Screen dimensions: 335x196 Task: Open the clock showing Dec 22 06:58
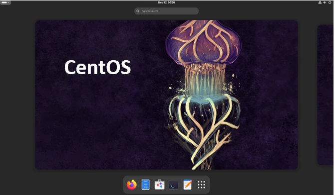tap(167, 2)
